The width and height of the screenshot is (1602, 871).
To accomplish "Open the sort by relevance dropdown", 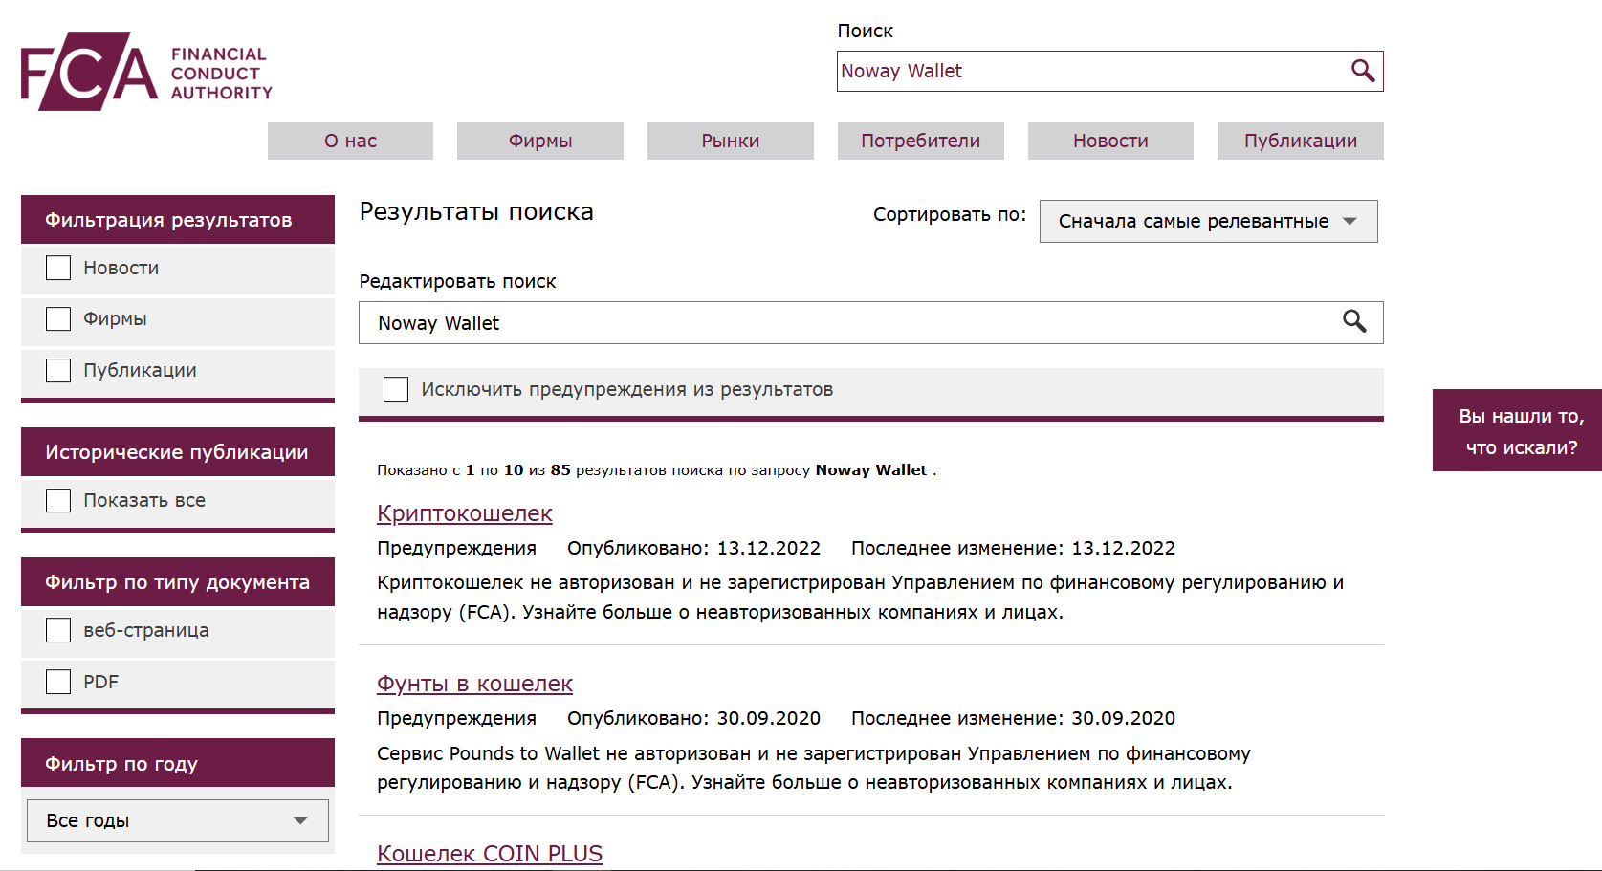I will (1207, 221).
